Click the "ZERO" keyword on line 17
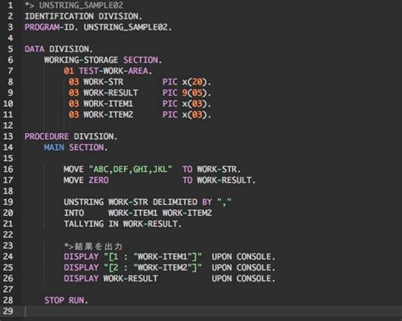This screenshot has width=402, height=321. (x=98, y=180)
